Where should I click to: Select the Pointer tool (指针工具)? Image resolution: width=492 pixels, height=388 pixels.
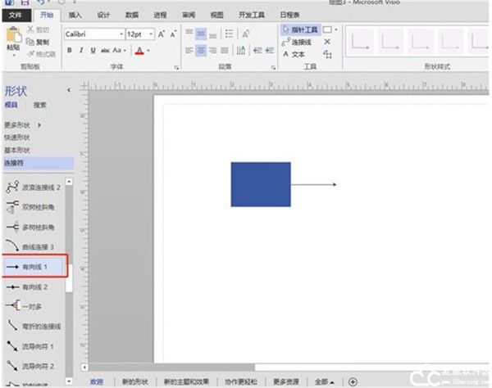tap(300, 29)
